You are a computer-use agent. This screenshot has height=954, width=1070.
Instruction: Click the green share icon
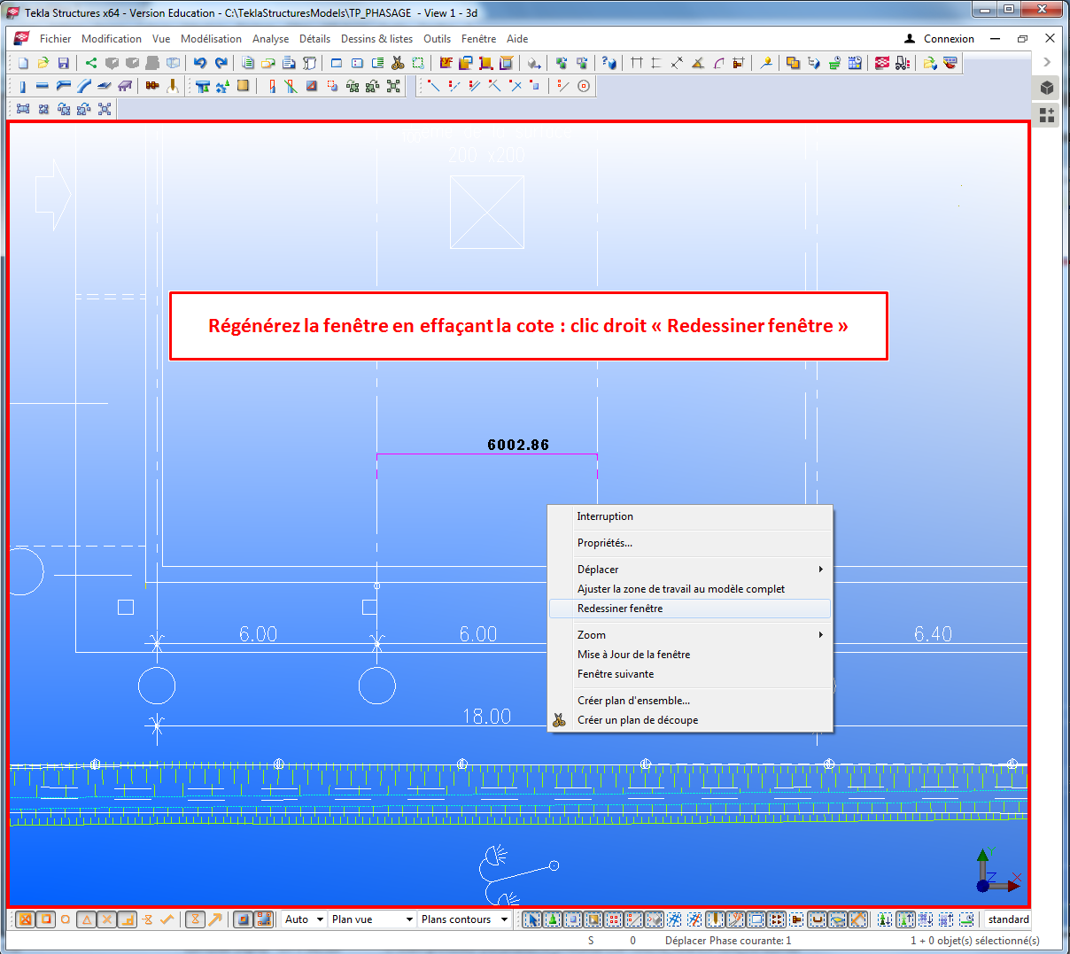coord(91,63)
